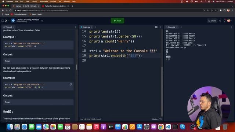Open Wi-Fi status in menu bar

(201, 1)
